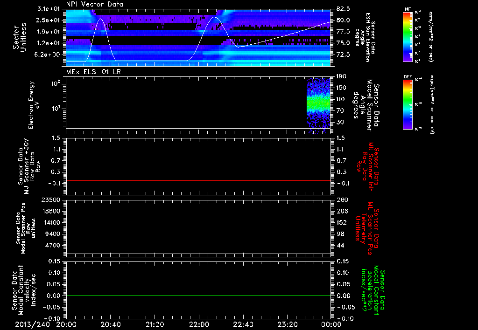Click the Model Scanner Pos Raw unitless label

[x=25, y=228]
